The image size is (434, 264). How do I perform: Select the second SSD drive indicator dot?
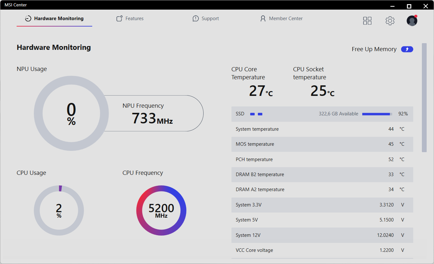click(260, 114)
